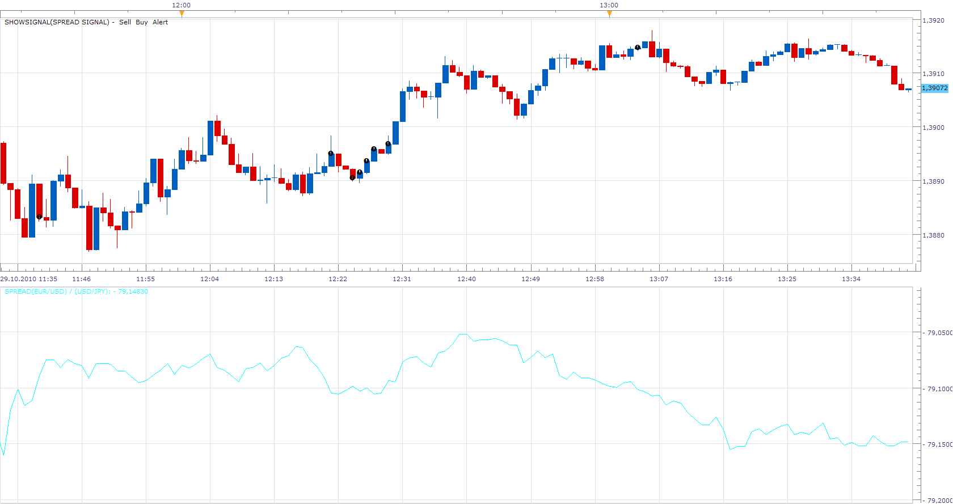Click the 12:58 time axis label
Viewport: 953px width, 504px height.
(594, 279)
